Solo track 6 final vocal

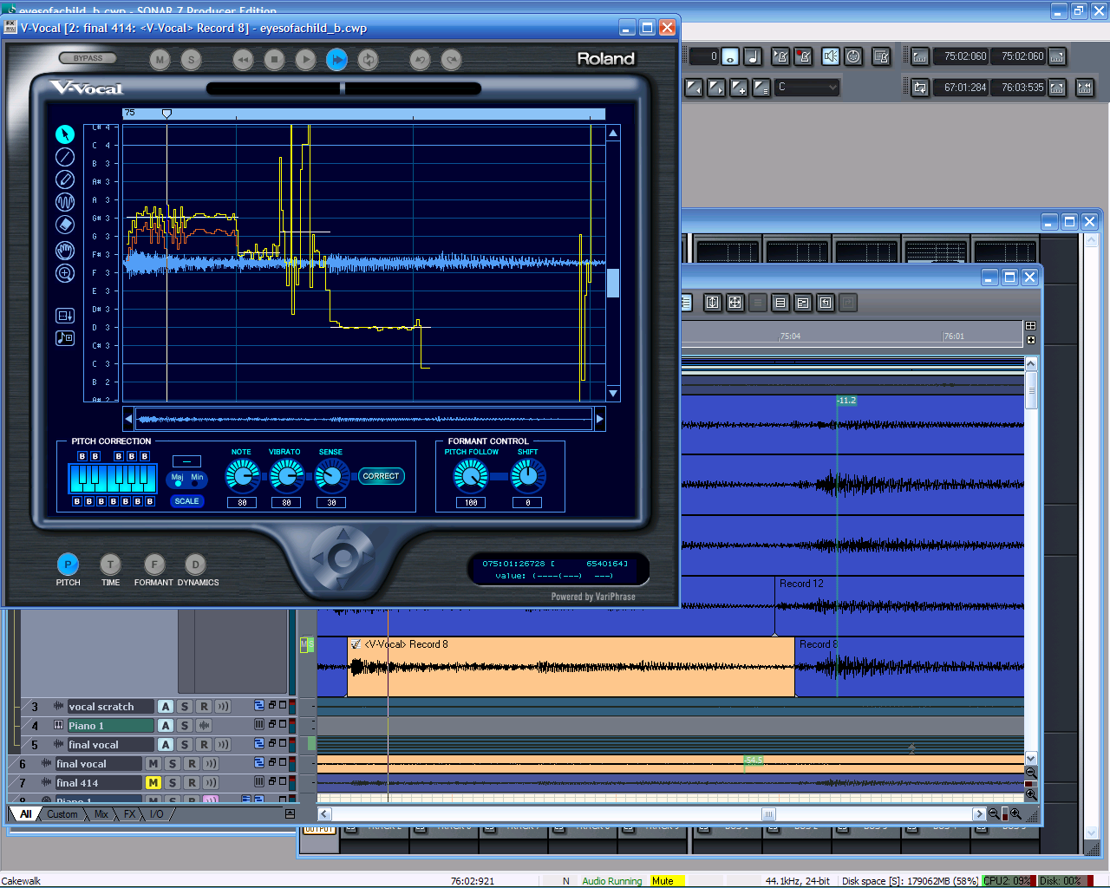[173, 763]
